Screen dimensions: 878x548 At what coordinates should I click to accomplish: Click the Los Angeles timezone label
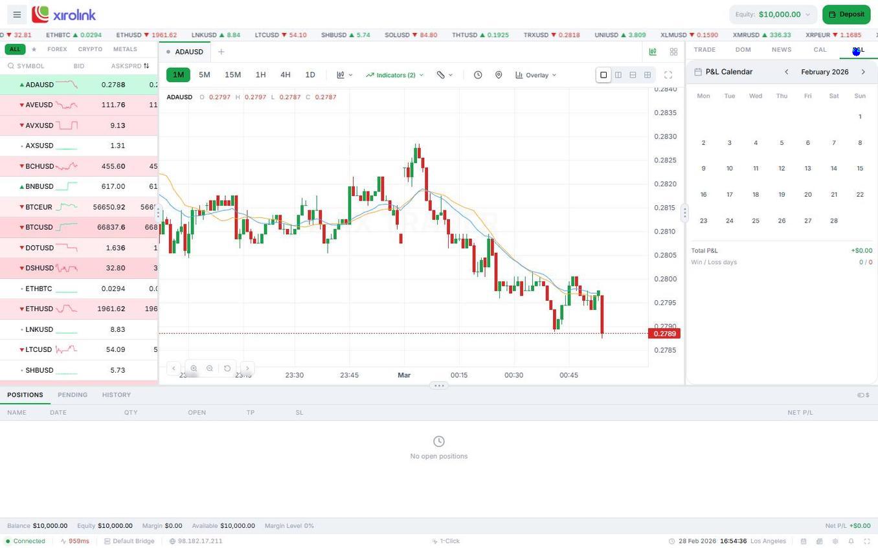(768, 542)
